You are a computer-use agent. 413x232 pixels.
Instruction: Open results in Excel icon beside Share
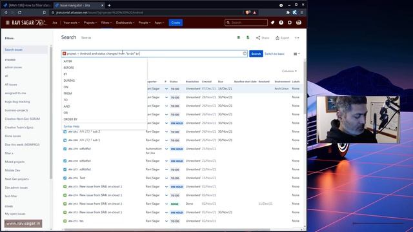(248, 37)
